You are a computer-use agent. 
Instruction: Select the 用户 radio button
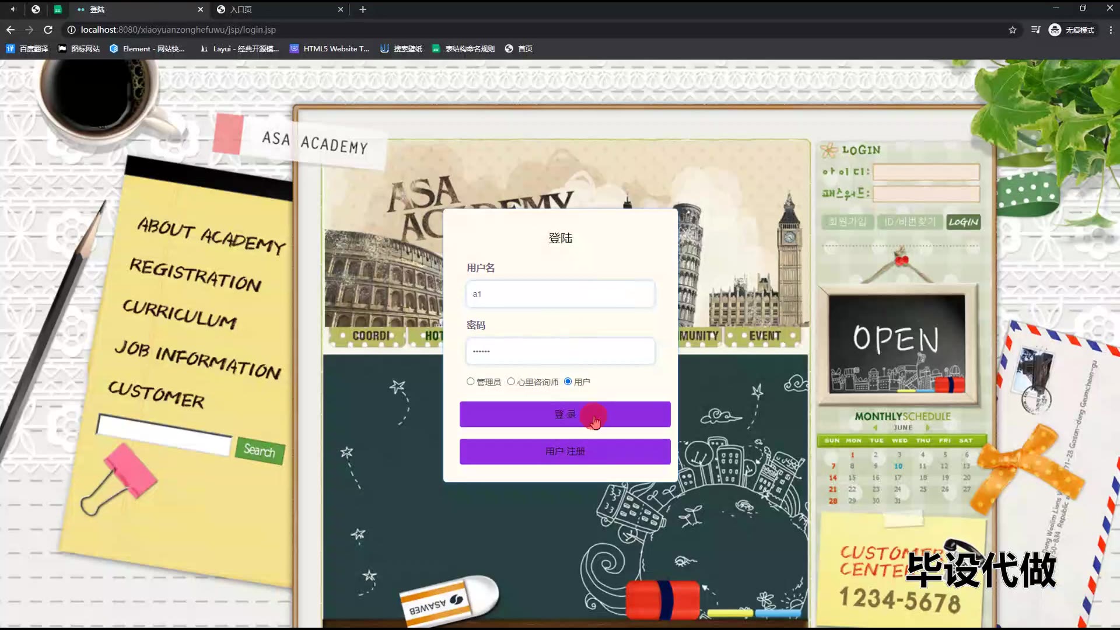pyautogui.click(x=568, y=381)
